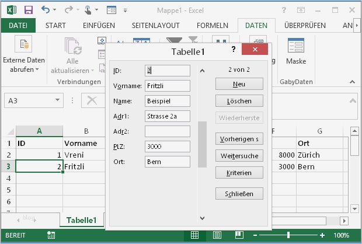Click the Excel logo icon
Image resolution: width=362 pixels, height=244 pixels.
click(x=12, y=10)
